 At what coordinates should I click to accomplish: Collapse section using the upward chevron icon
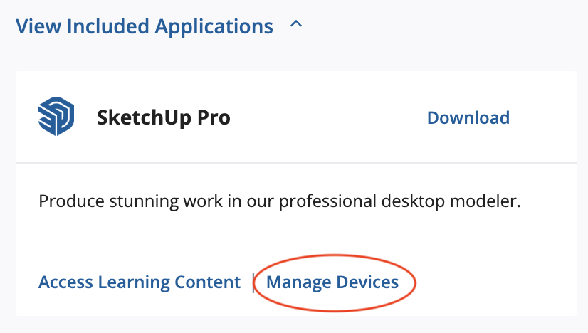tap(296, 25)
